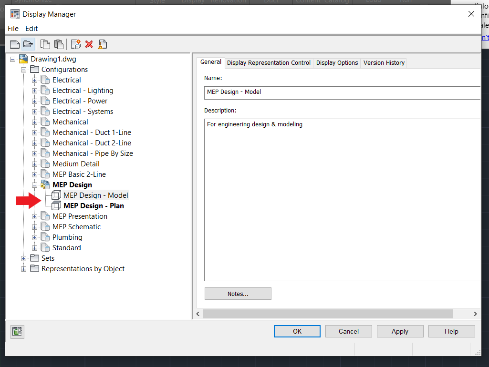Screen dimensions: 489x367
Task: Click the red Delete toolbar icon
Action: click(x=89, y=44)
